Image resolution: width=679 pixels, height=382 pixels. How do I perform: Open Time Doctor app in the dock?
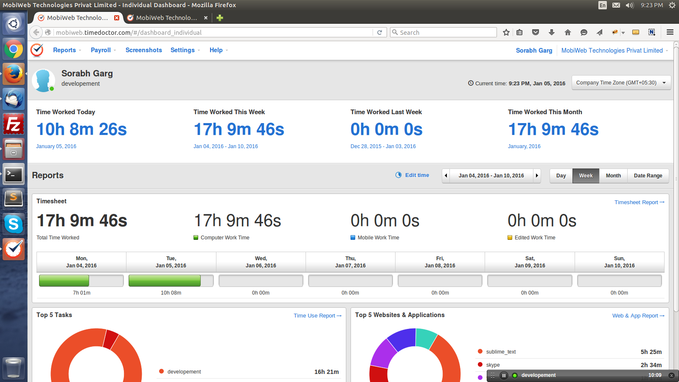[14, 249]
